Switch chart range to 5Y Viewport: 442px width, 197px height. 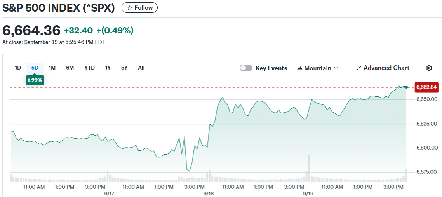click(124, 68)
